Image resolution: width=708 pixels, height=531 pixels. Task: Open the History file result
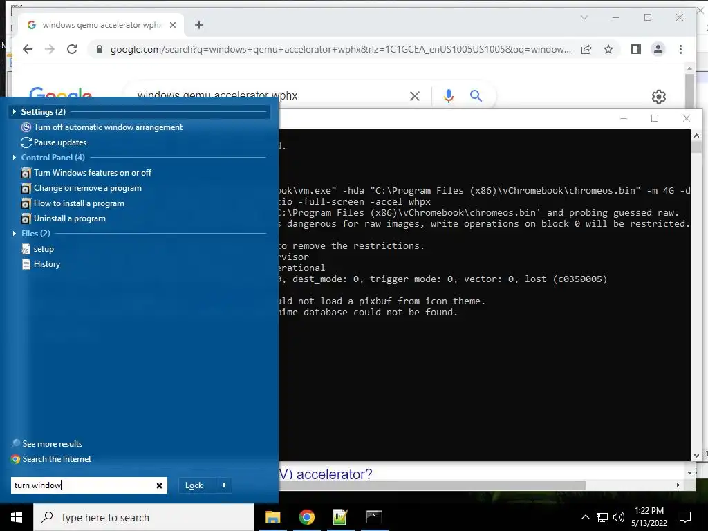click(41, 264)
